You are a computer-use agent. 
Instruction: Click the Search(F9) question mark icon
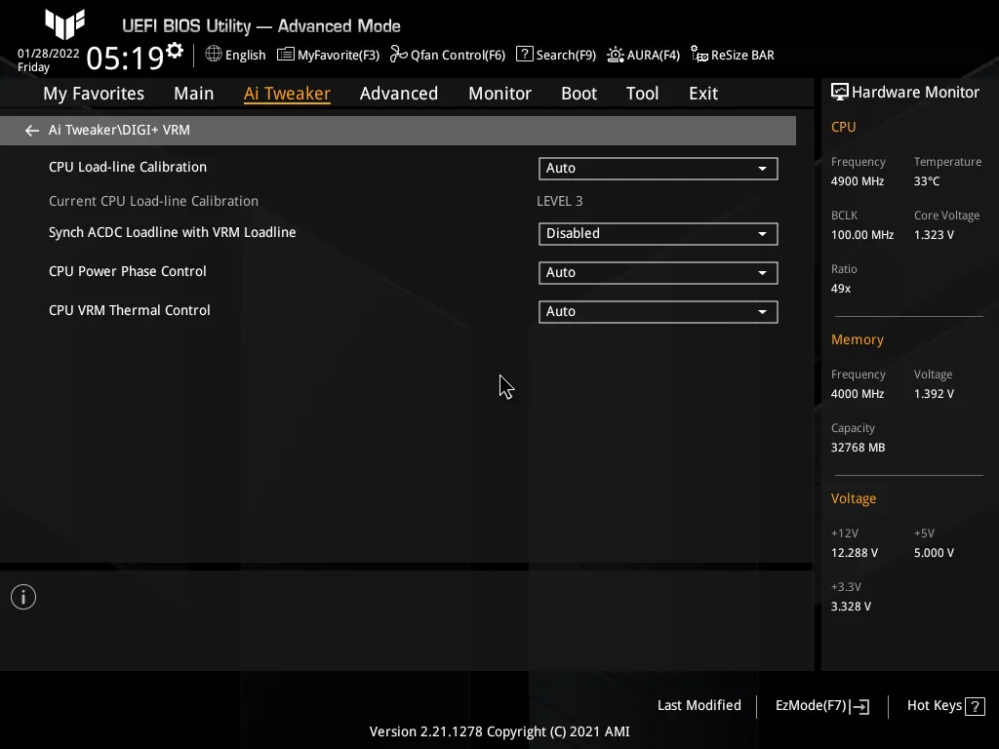(x=524, y=55)
